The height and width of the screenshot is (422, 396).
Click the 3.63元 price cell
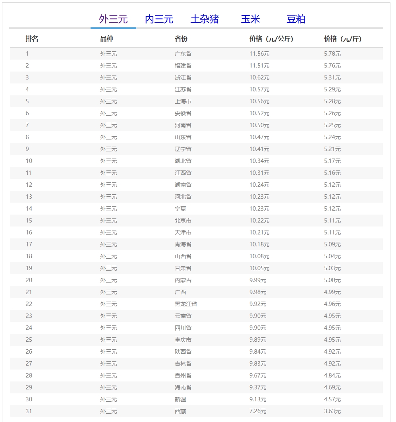pos(332,411)
